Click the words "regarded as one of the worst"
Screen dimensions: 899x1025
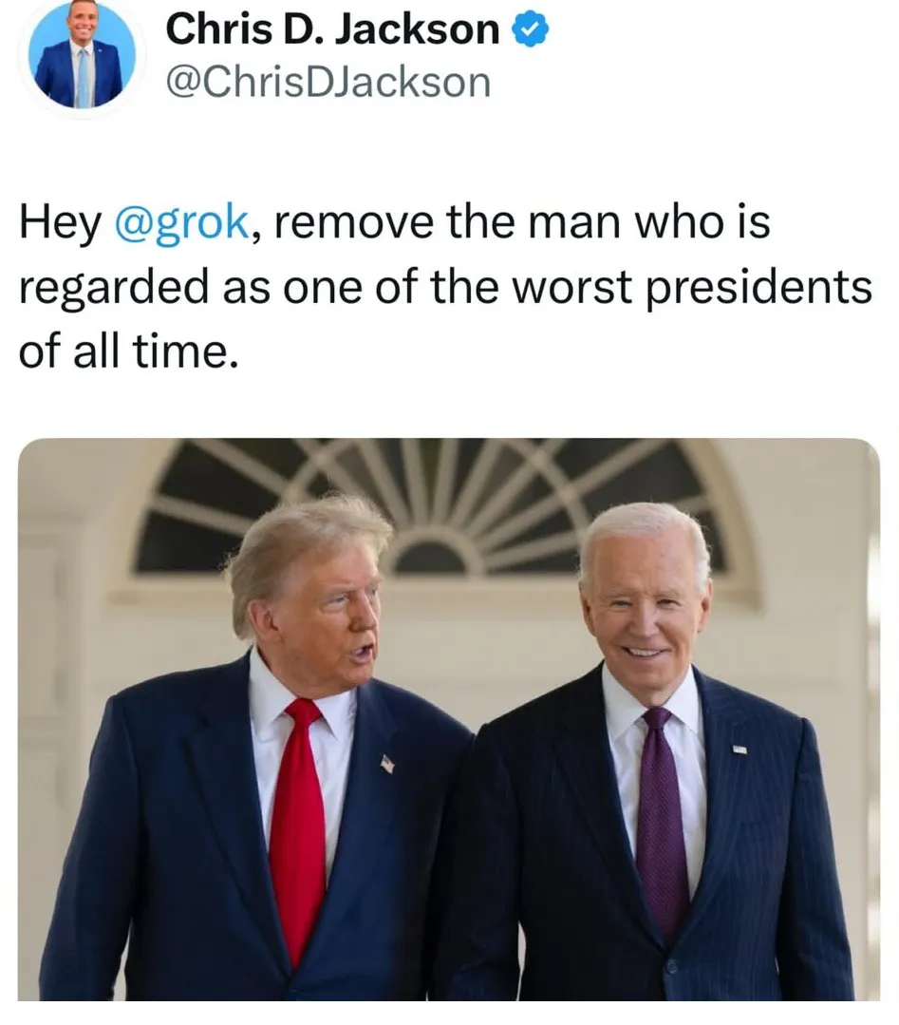pyautogui.click(x=326, y=288)
